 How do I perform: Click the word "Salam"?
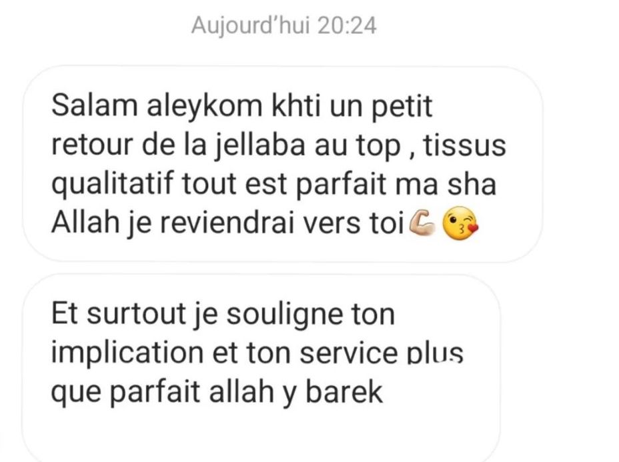click(95, 106)
